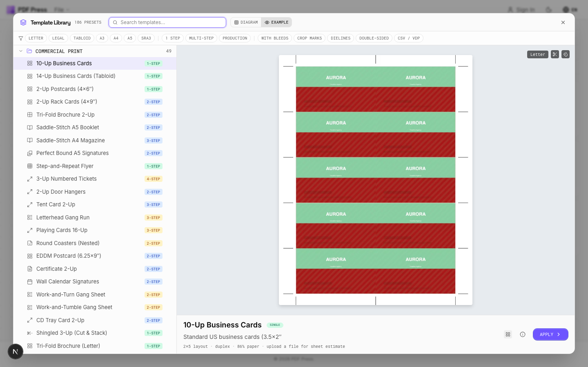Switch preview to EXAMPLE view

pos(276,22)
